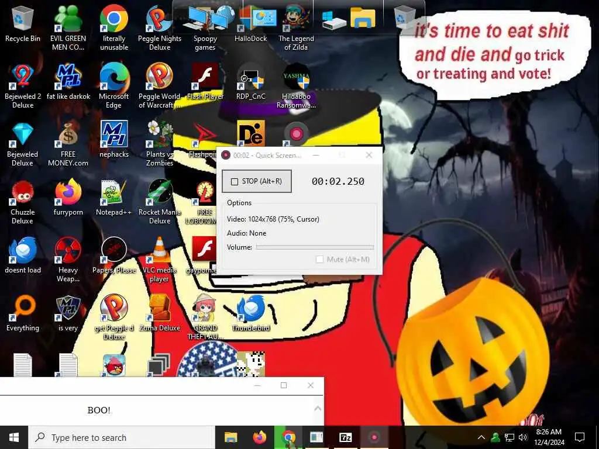Open the Spoopy games icon

(205, 27)
